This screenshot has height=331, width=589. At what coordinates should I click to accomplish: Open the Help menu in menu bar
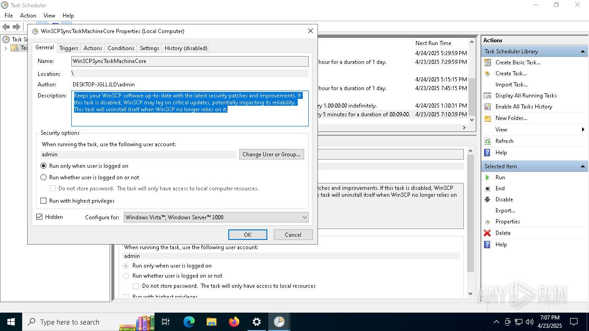(x=68, y=16)
